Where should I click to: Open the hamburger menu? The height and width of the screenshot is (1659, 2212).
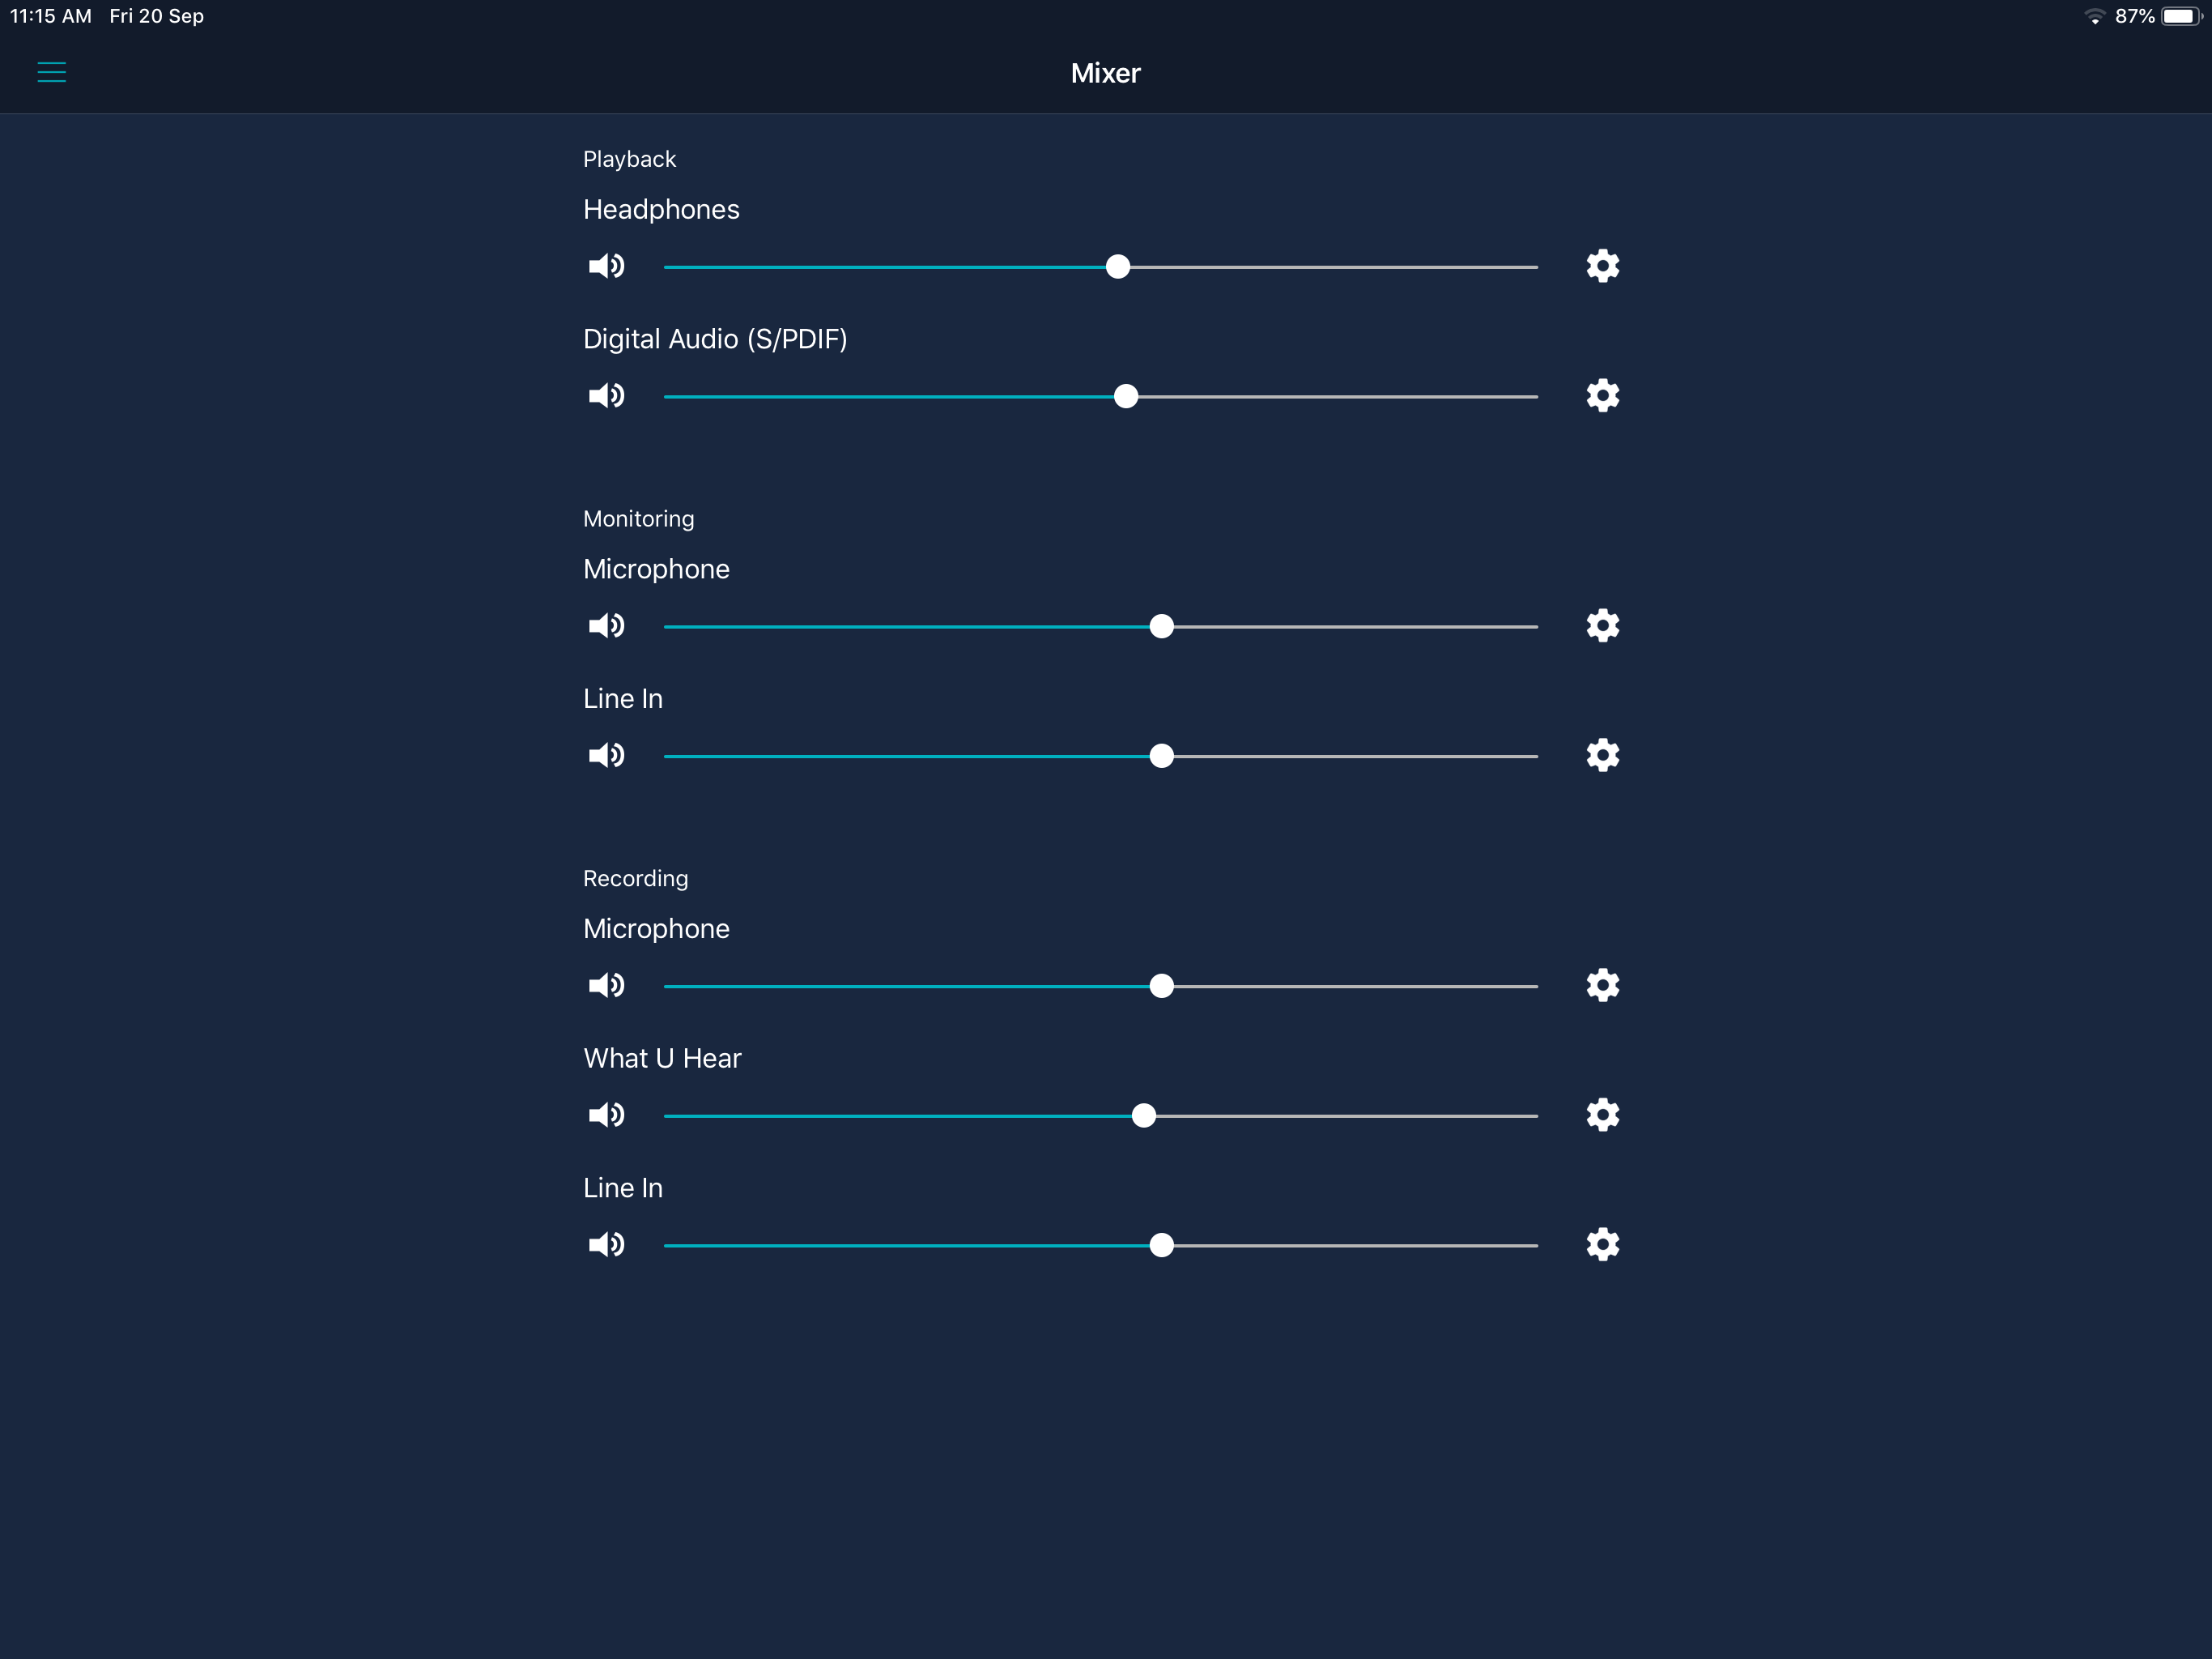(x=52, y=72)
